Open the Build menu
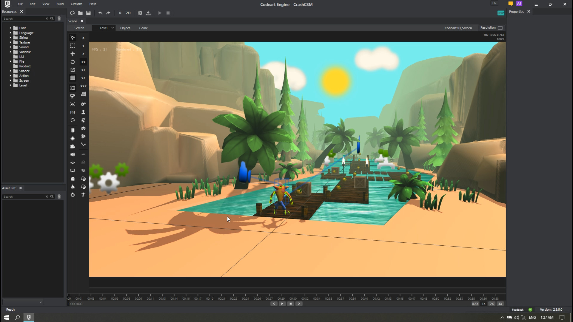The image size is (573, 322). [x=60, y=4]
